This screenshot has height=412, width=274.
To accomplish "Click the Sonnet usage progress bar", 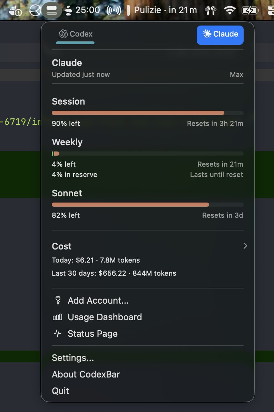I will coord(148,205).
